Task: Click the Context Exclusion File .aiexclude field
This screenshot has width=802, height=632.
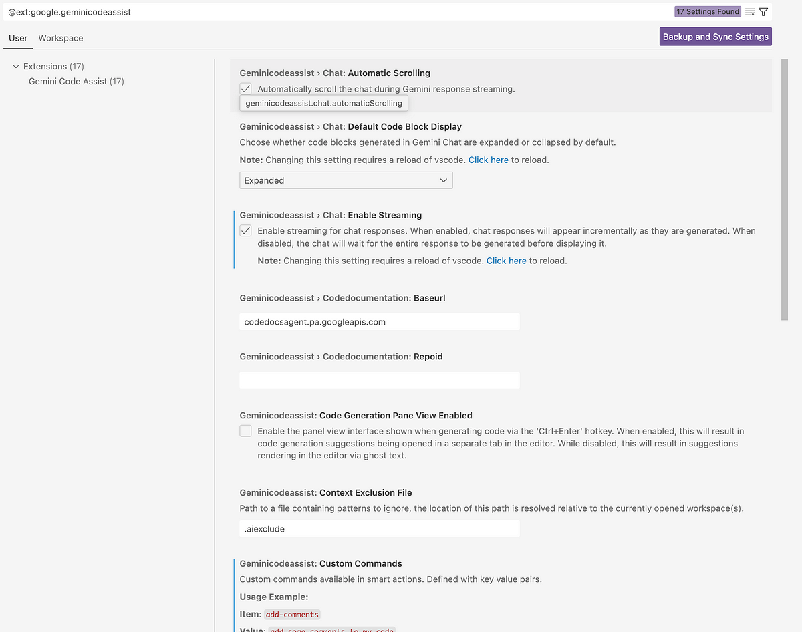Action: (x=380, y=528)
